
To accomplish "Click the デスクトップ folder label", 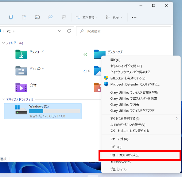I will [115, 52].
